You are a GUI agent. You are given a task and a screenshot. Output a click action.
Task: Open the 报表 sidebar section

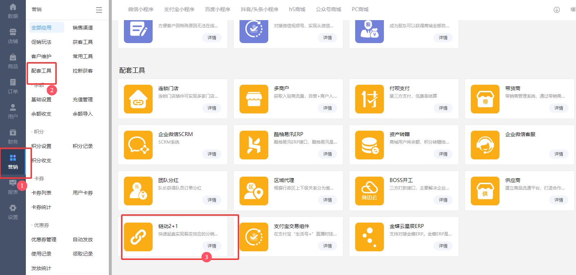coord(13,187)
